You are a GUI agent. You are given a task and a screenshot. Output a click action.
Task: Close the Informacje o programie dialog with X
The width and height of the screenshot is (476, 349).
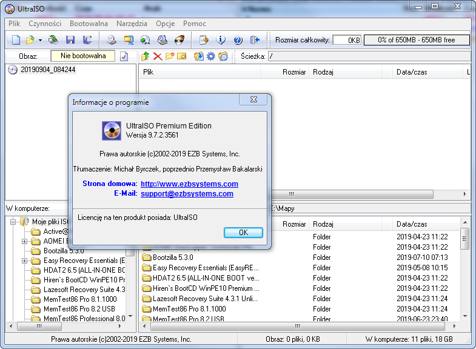tap(253, 99)
